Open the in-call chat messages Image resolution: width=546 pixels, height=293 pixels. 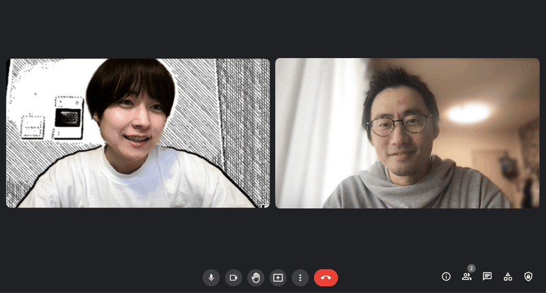pyautogui.click(x=487, y=277)
